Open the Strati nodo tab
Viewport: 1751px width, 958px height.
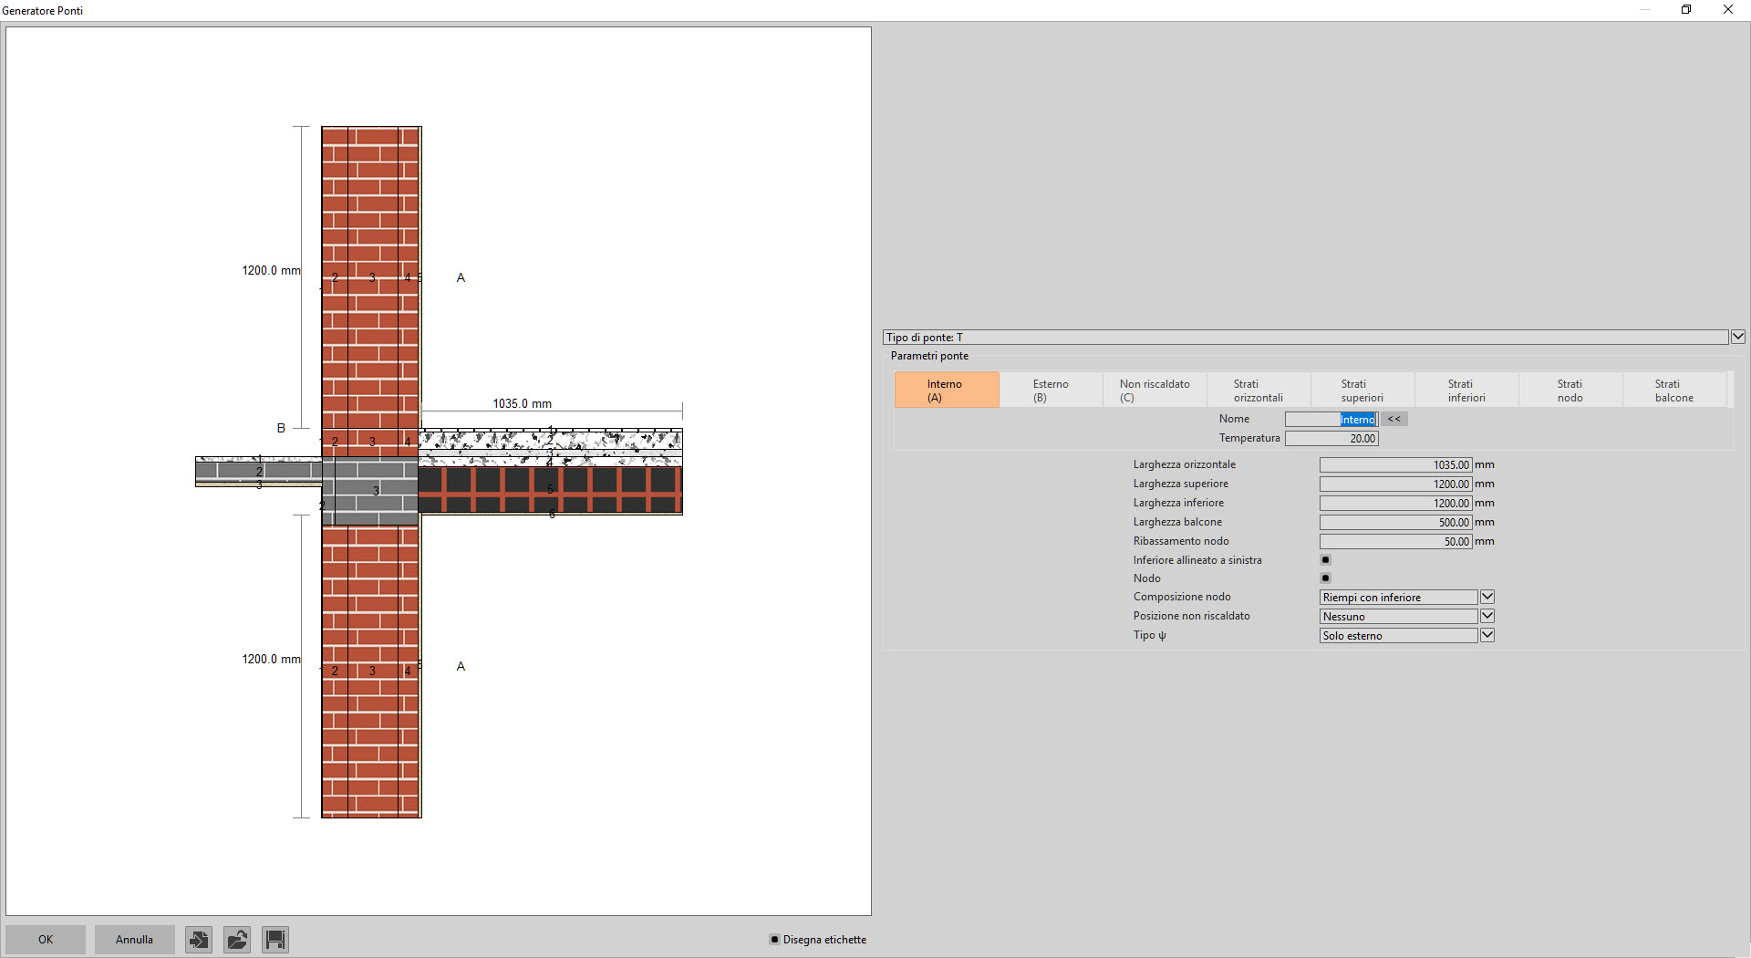pyautogui.click(x=1570, y=390)
